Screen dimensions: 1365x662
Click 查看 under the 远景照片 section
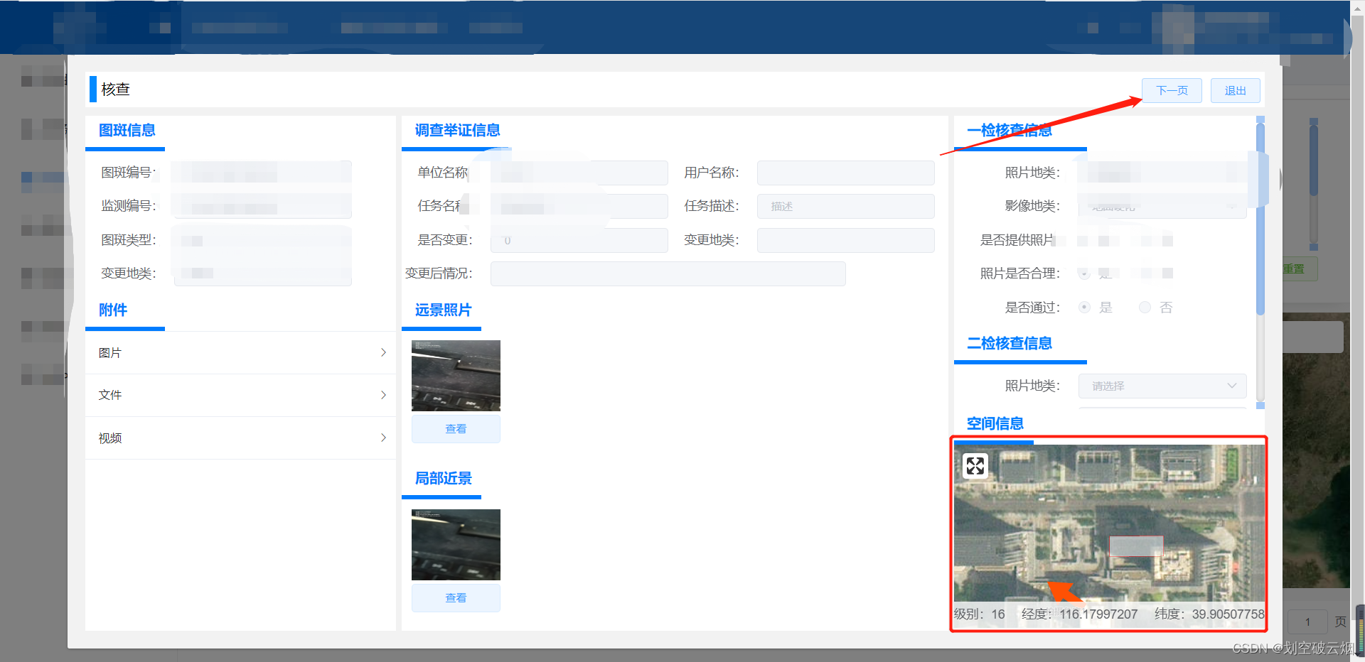pyautogui.click(x=456, y=428)
